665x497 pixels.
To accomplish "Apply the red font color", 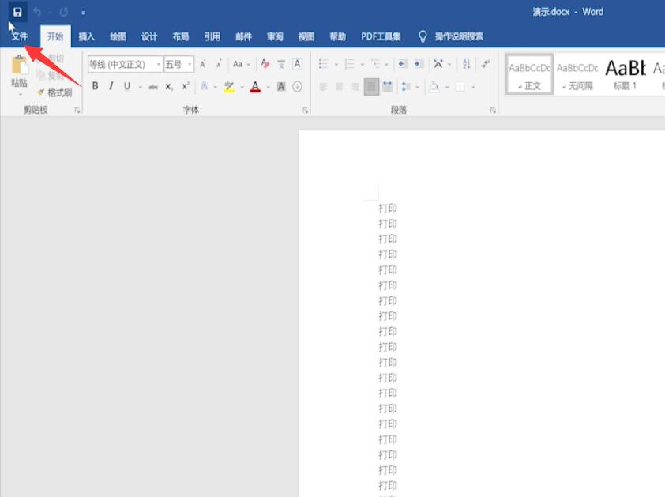I will [x=255, y=87].
